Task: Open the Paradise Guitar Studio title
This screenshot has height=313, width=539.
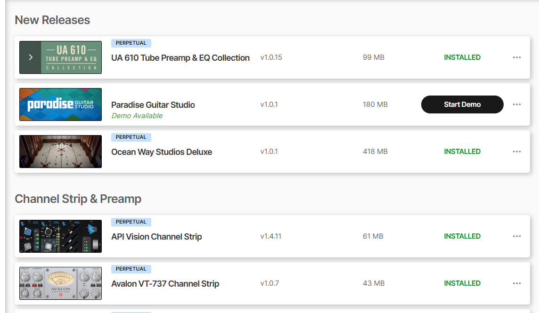Action: (153, 105)
